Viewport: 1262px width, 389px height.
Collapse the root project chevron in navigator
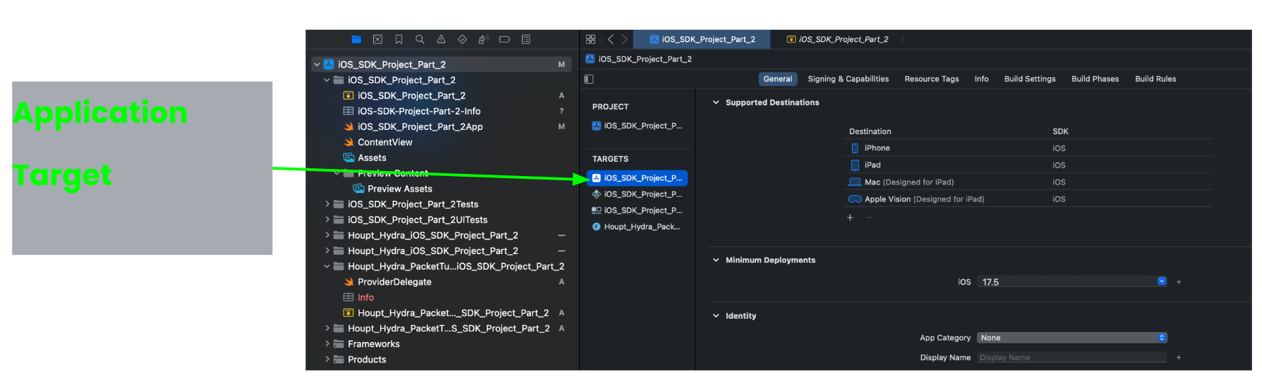(317, 65)
